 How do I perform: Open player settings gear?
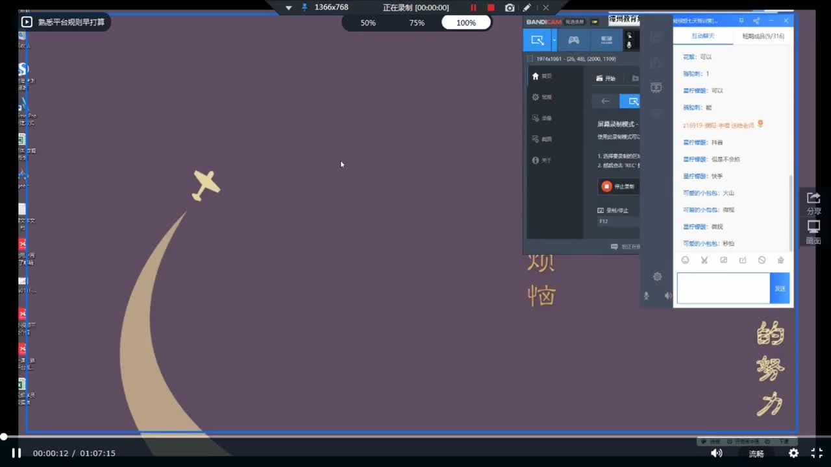tap(793, 453)
